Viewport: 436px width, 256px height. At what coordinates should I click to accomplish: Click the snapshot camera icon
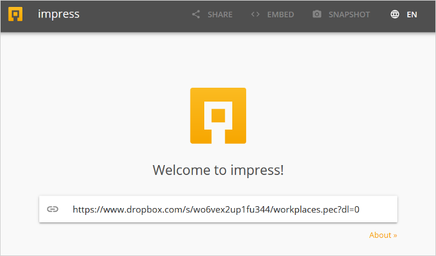[x=317, y=14]
